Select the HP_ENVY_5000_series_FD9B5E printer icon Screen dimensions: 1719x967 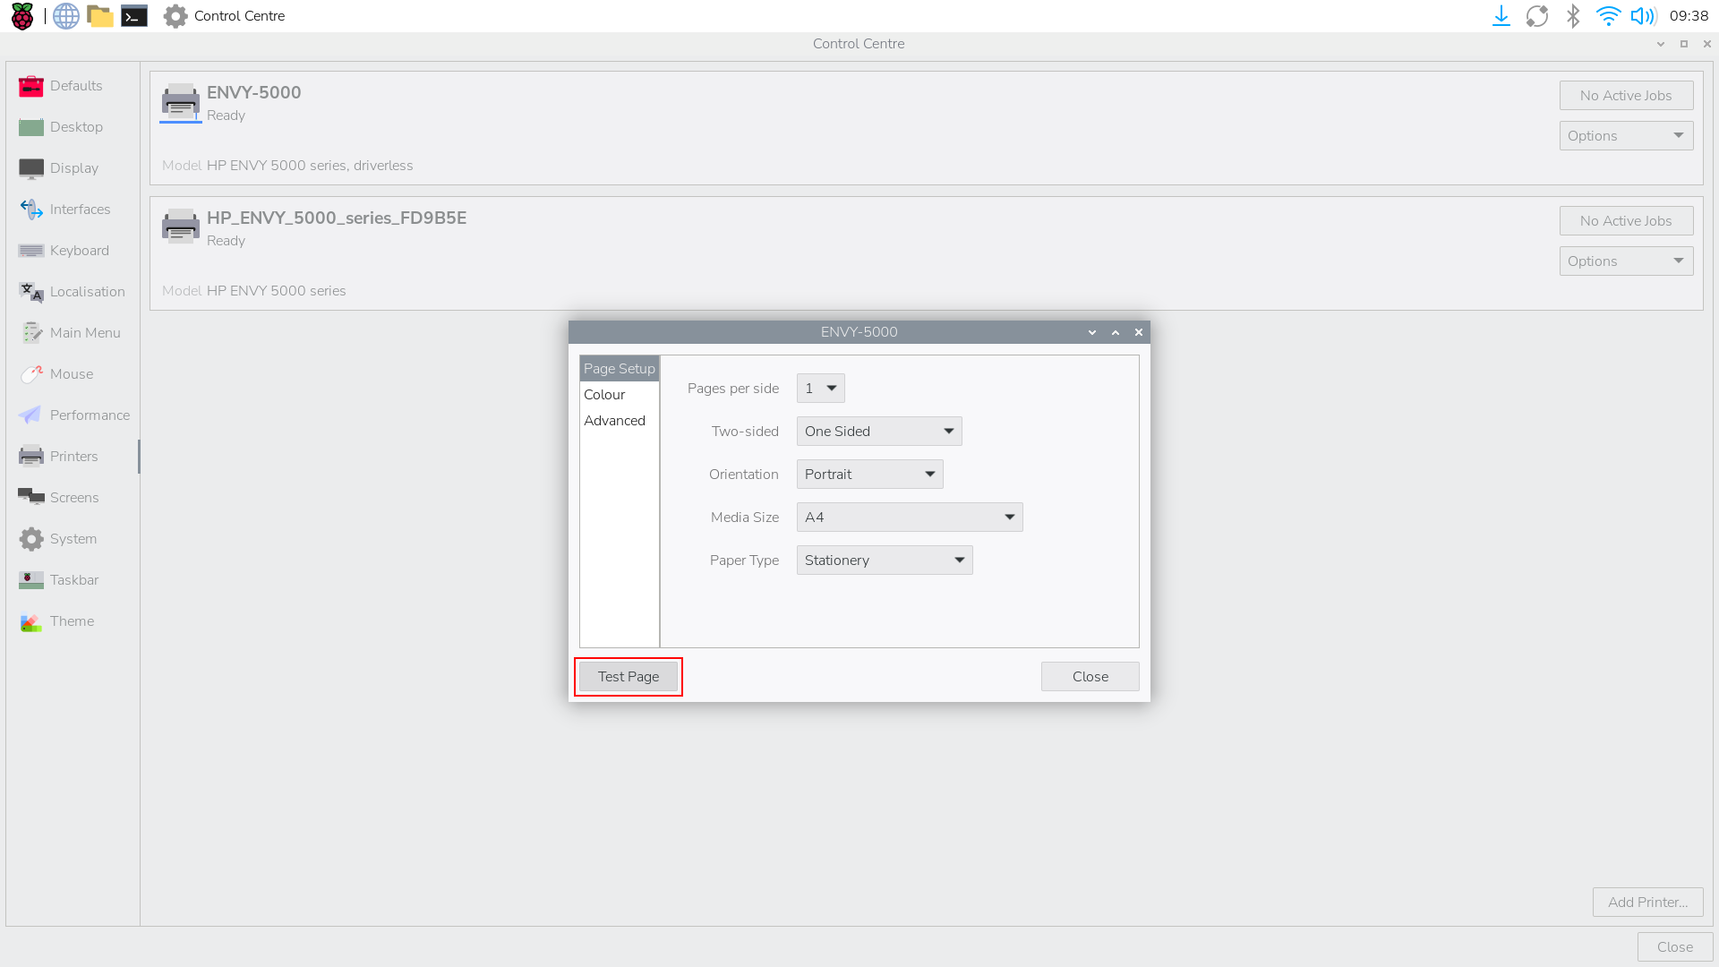pyautogui.click(x=181, y=227)
